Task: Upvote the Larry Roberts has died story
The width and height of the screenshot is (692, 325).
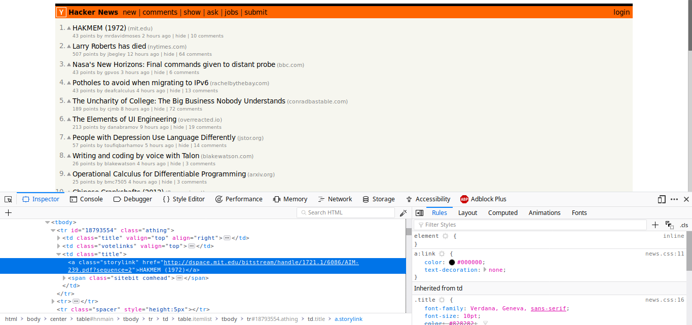Action: click(x=69, y=47)
